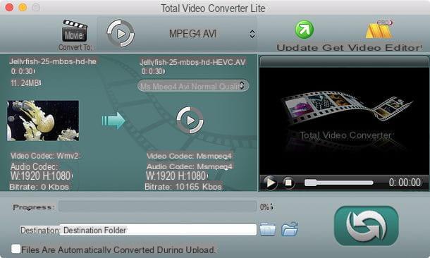Screen dimensions: 430x258
Task: Click the Get Video Editor label
Action: pos(372,48)
